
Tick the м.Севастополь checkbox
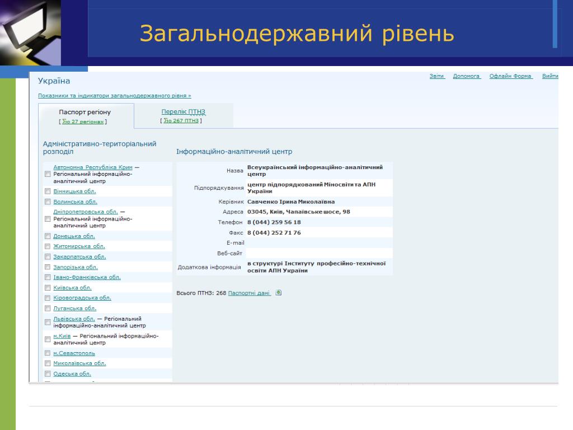pyautogui.click(x=48, y=353)
